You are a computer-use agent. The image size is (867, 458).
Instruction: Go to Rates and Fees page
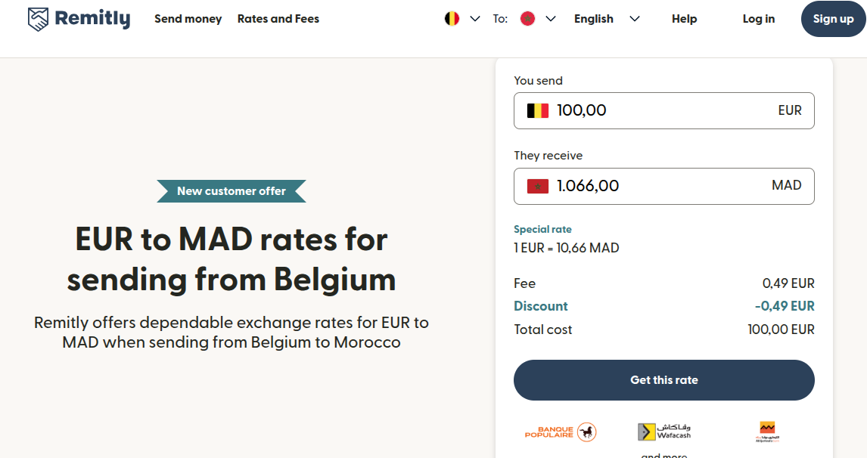[278, 19]
